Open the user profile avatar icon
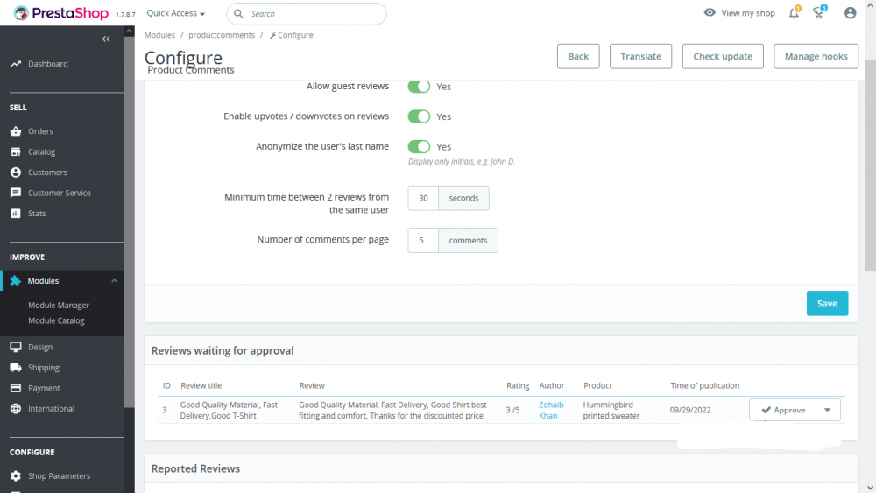This screenshot has width=876, height=493. point(850,13)
